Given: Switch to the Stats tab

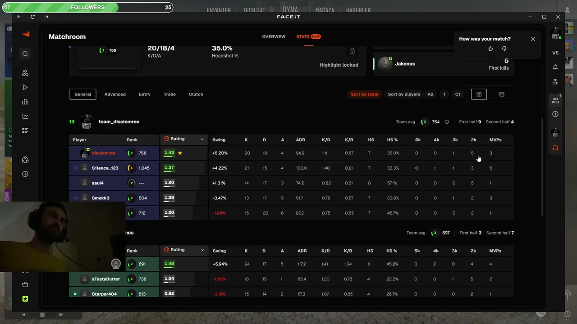Looking at the screenshot, I should (308, 36).
